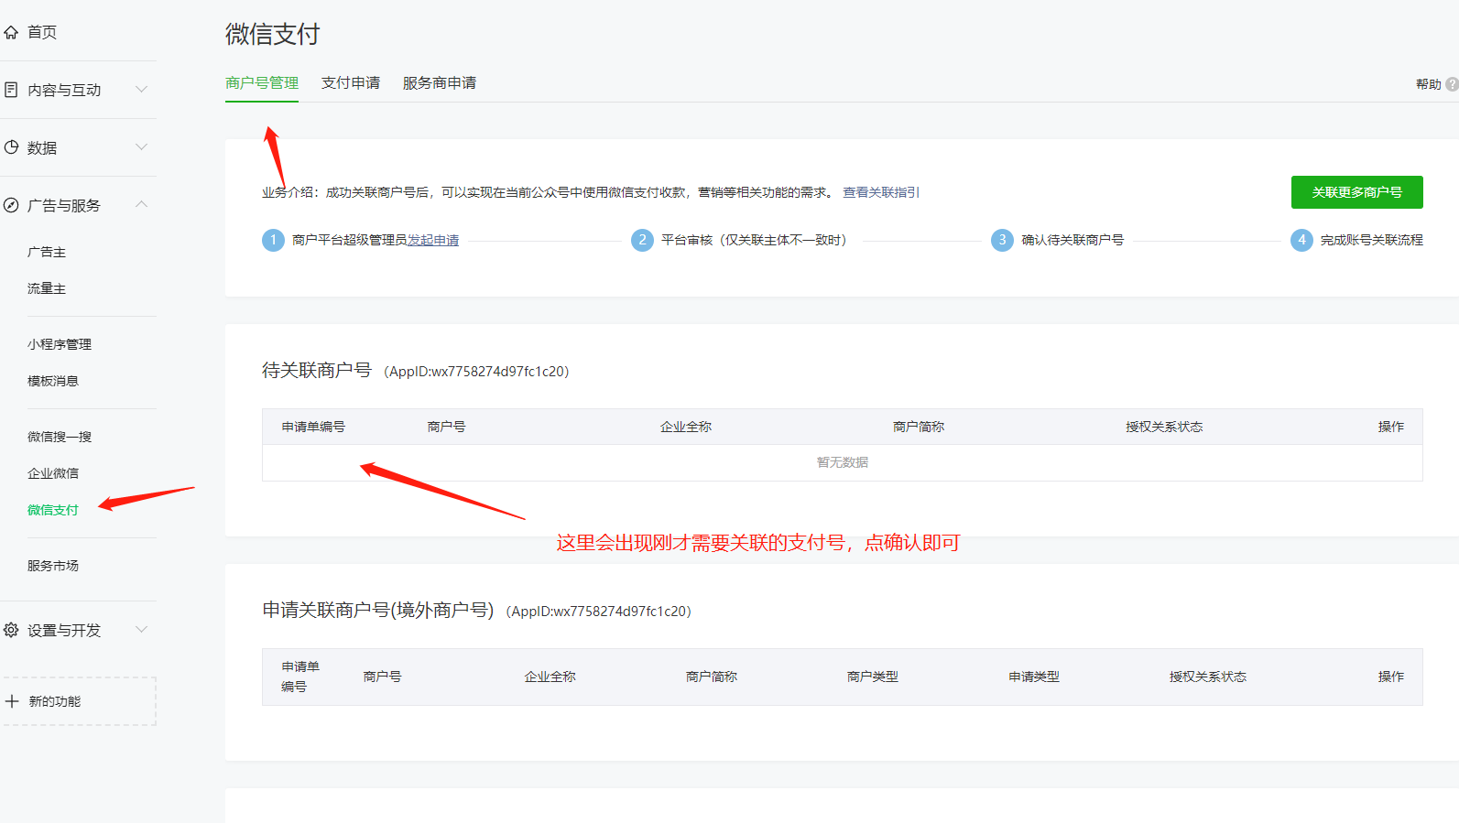Click the 申请单编号 header in 待关联商户号 table

(x=313, y=427)
